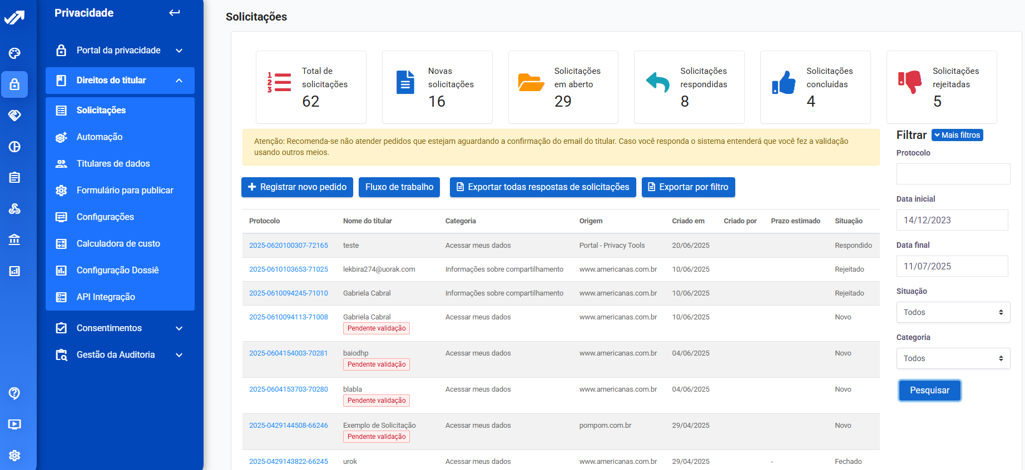Click the clipboard icon in left rail
The image size is (1025, 470).
coord(14,178)
